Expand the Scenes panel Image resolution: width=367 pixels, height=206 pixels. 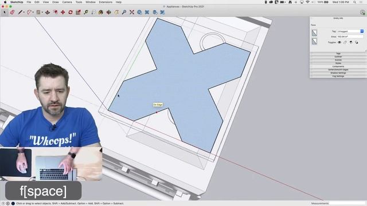coord(338,60)
